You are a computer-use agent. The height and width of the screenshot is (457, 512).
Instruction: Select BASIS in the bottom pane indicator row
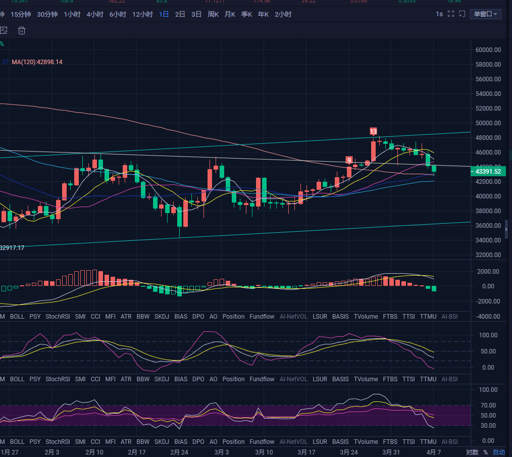click(340, 442)
